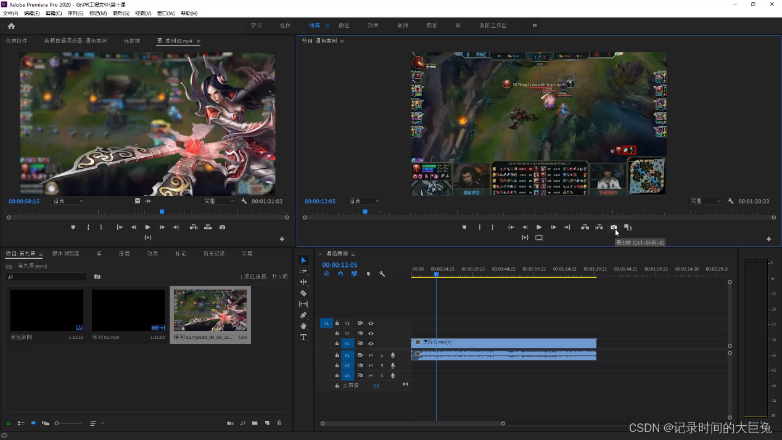Select the Pen tool in the toolbar

pos(303,315)
